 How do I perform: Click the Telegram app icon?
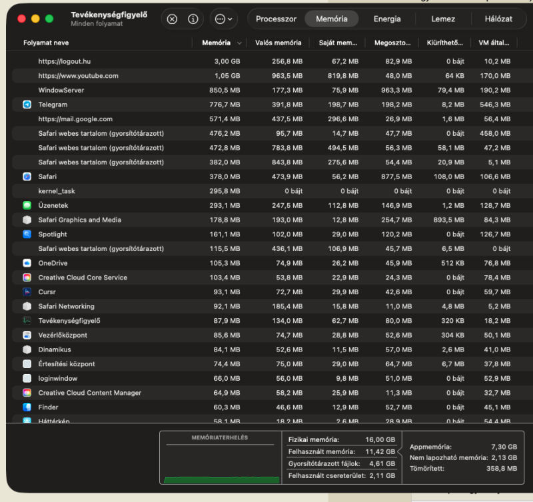pos(27,105)
